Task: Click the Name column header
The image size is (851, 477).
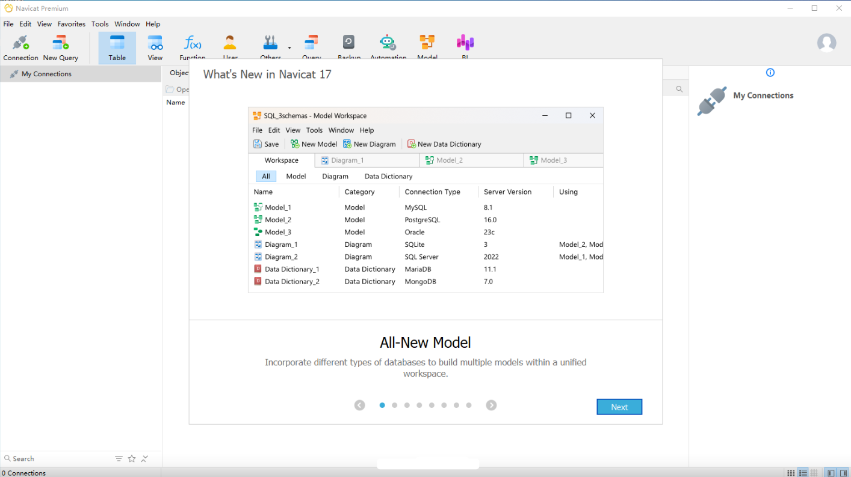Action: (x=176, y=102)
